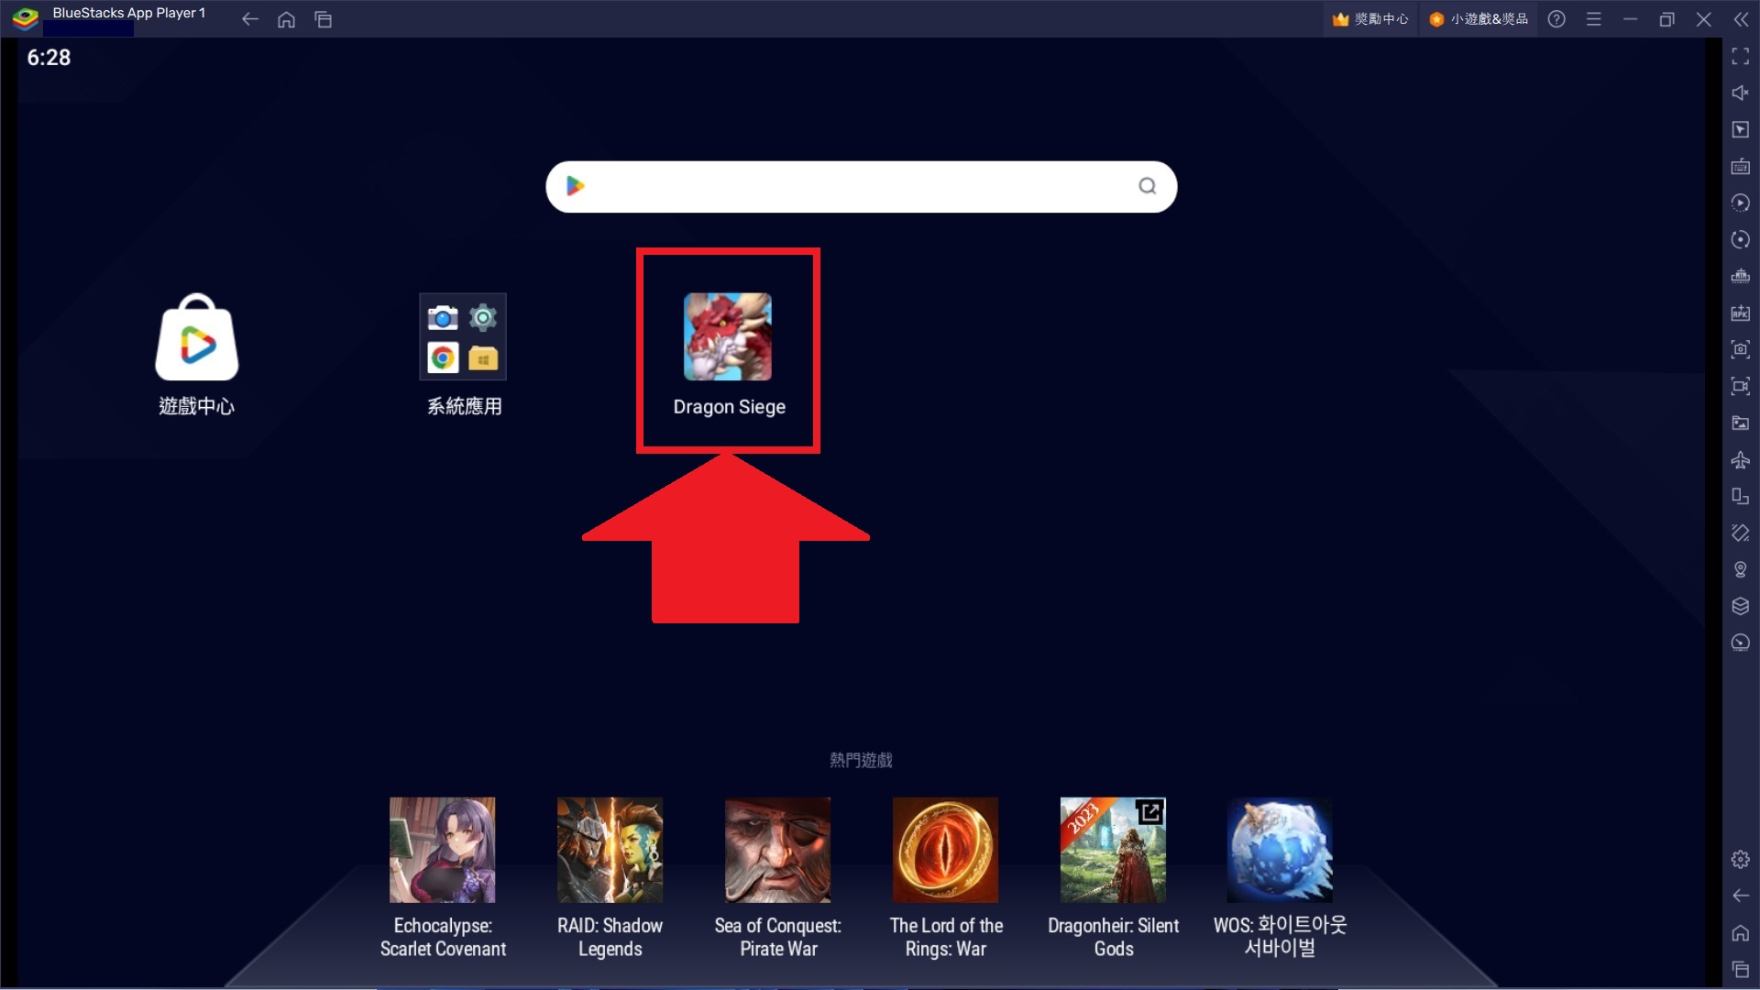The height and width of the screenshot is (990, 1760).
Task: Open the help question mark icon
Action: point(1556,19)
